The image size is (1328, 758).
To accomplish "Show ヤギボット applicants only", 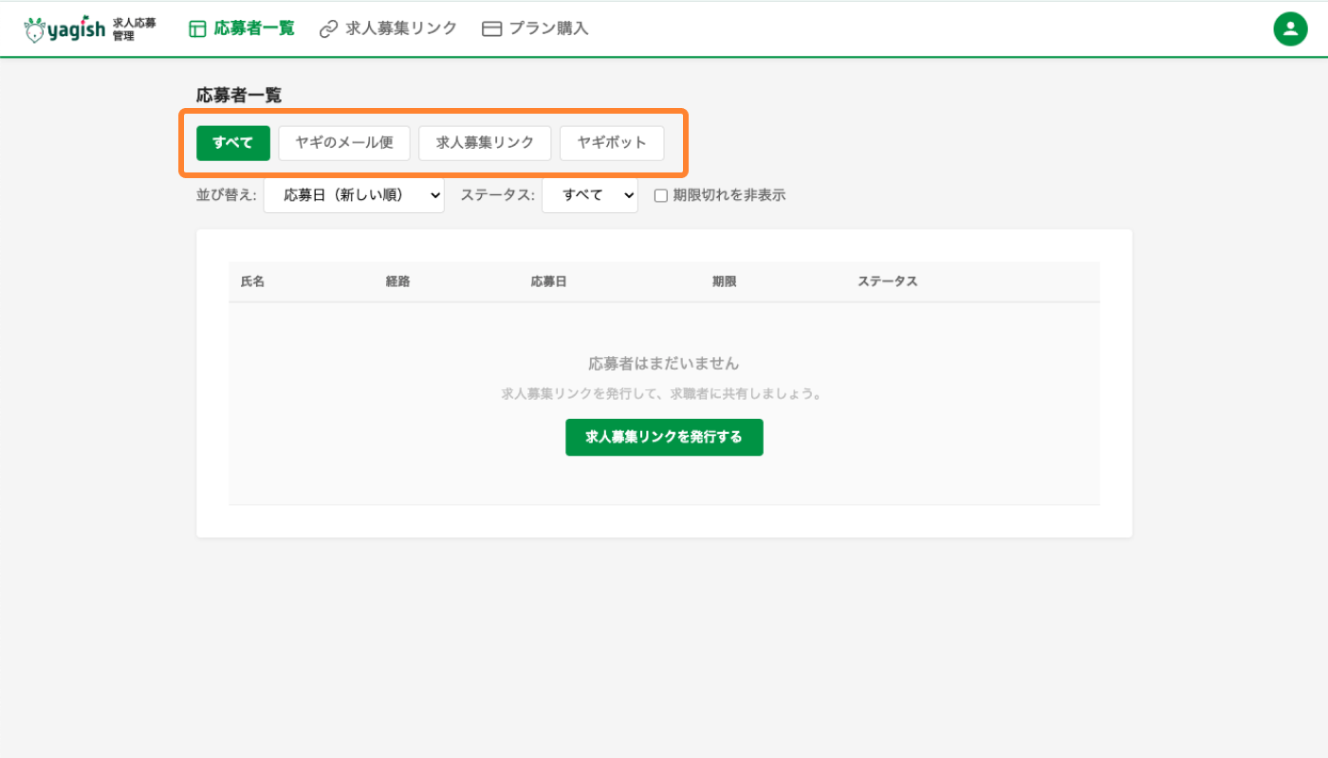I will (x=612, y=143).
